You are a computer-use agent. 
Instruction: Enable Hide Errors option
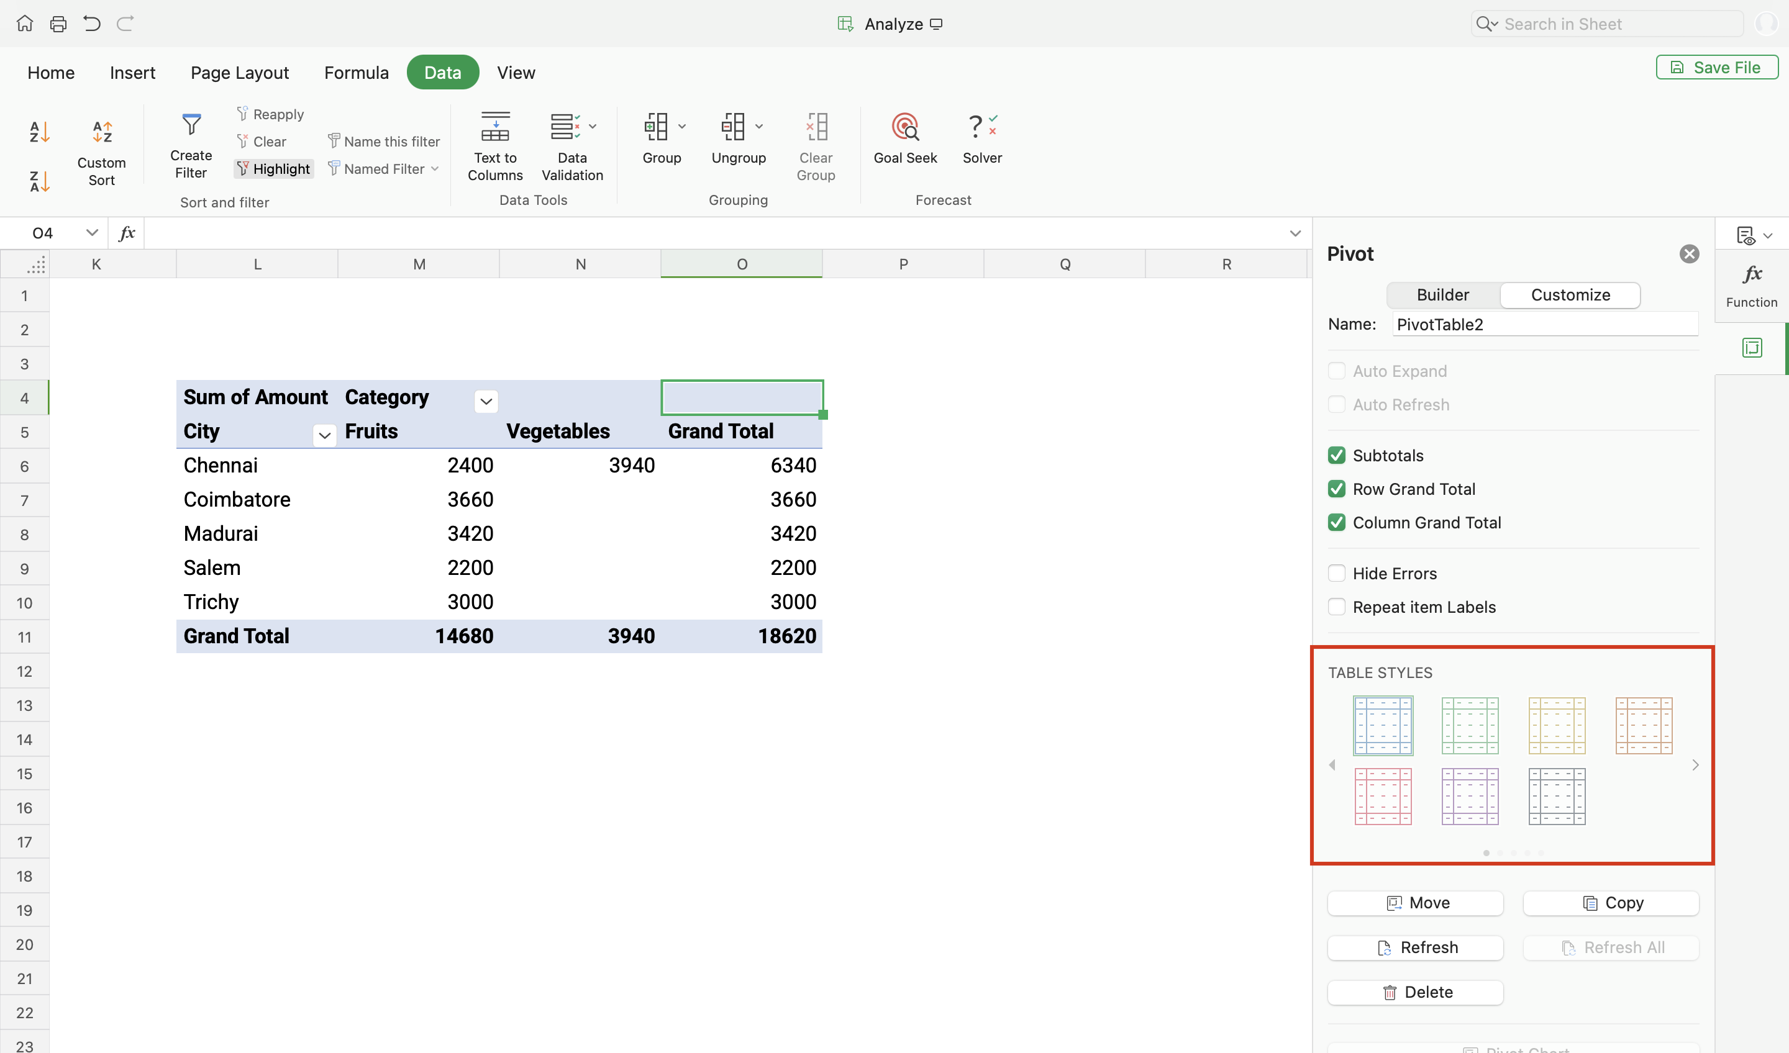pyautogui.click(x=1337, y=573)
